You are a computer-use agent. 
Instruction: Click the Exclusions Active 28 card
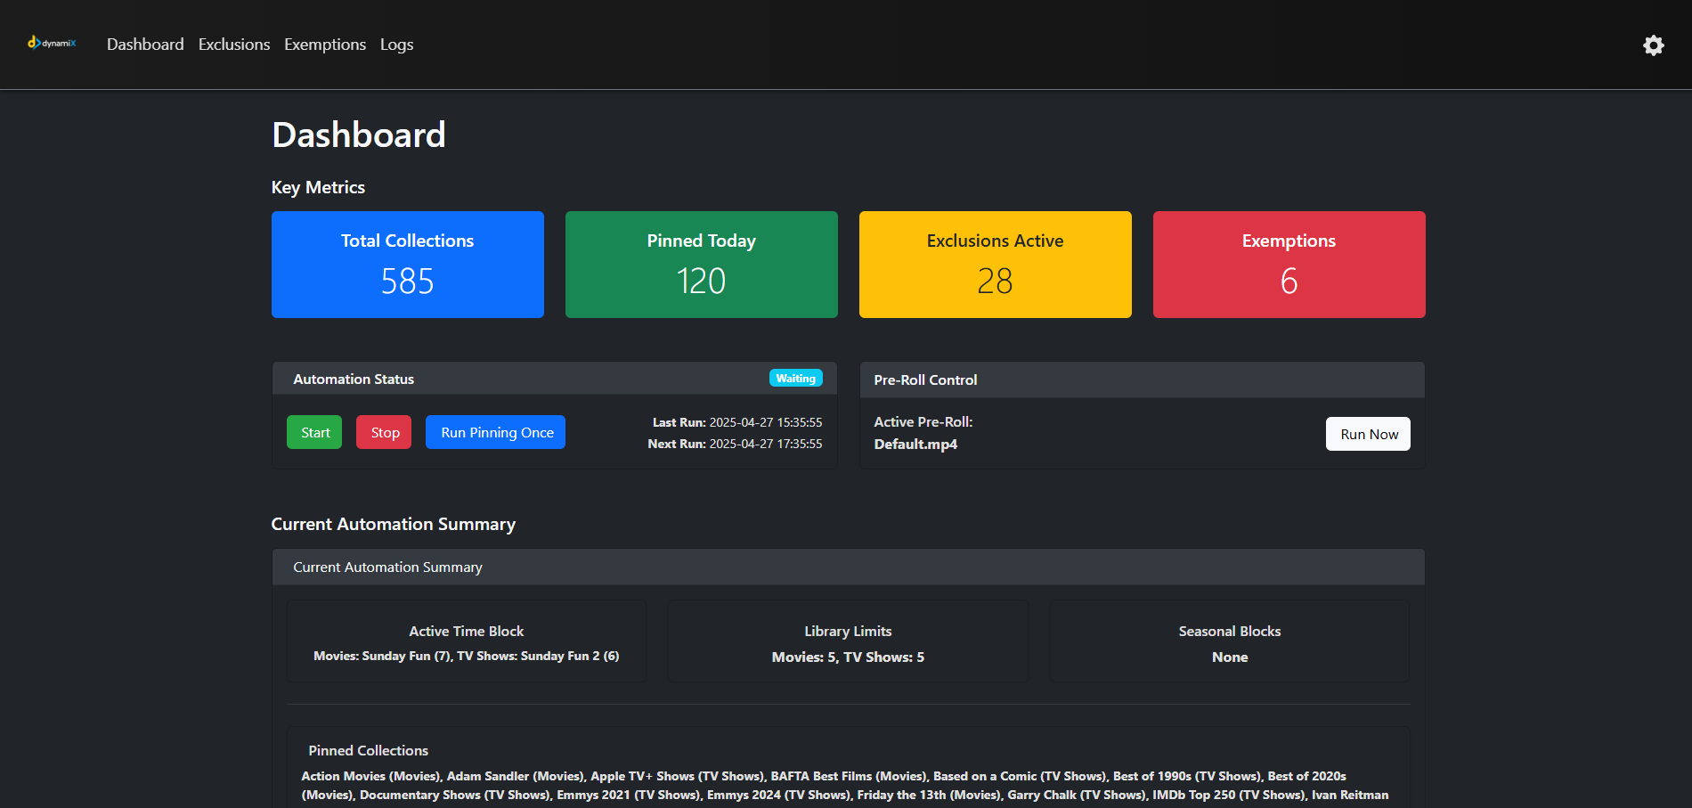996,265
